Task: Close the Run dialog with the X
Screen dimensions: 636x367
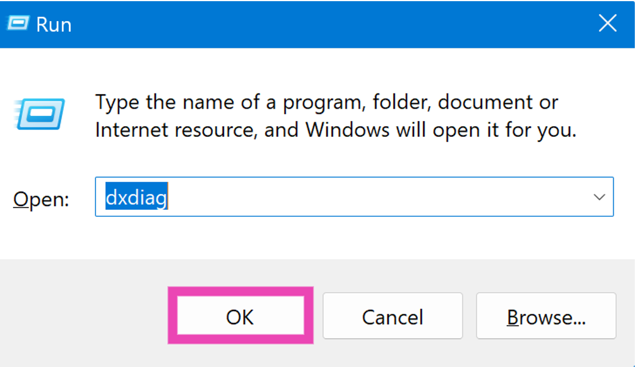Action: 608,24
